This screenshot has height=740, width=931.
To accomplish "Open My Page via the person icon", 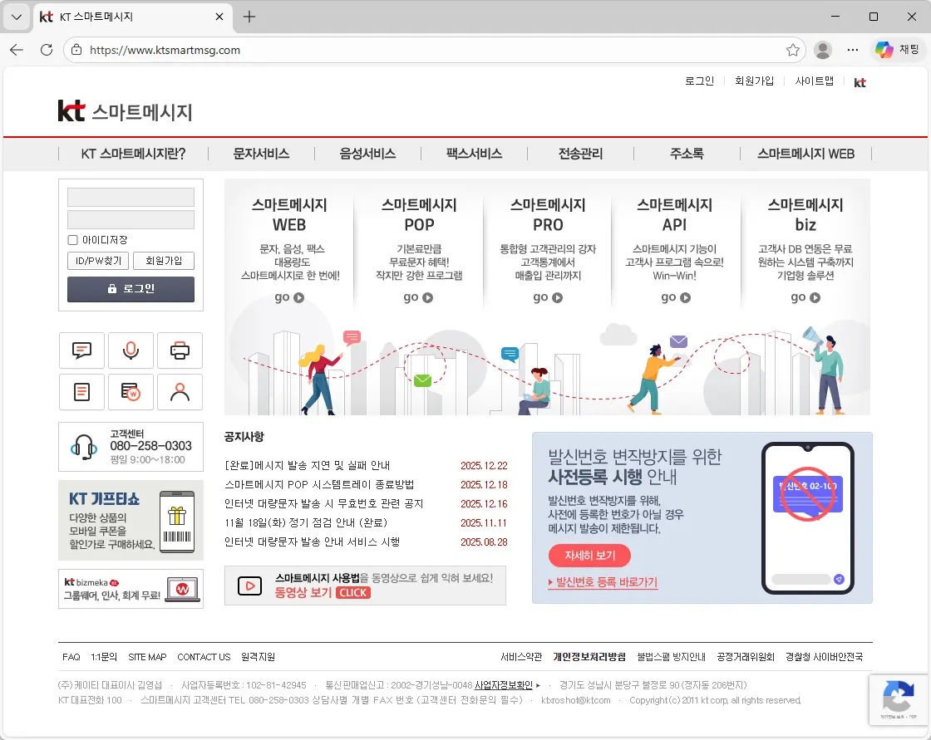I will point(180,392).
